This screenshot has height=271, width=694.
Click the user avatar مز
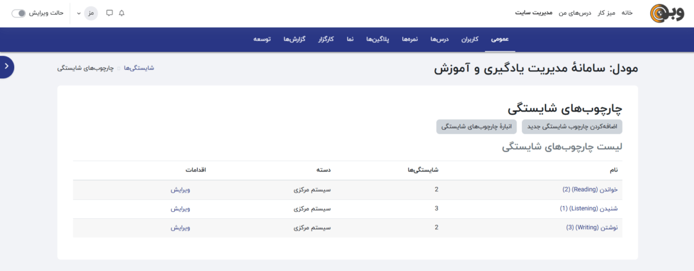(x=91, y=13)
